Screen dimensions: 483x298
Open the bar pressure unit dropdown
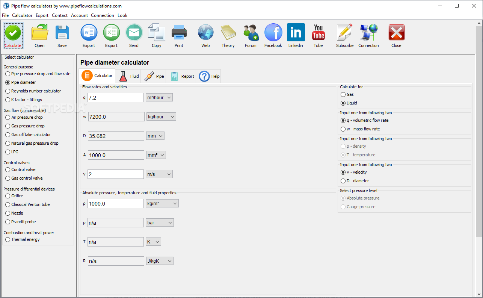coord(160,222)
